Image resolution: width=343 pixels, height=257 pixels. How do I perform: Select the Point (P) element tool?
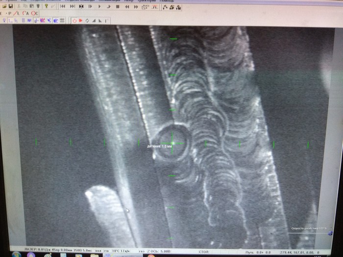pos(9,14)
